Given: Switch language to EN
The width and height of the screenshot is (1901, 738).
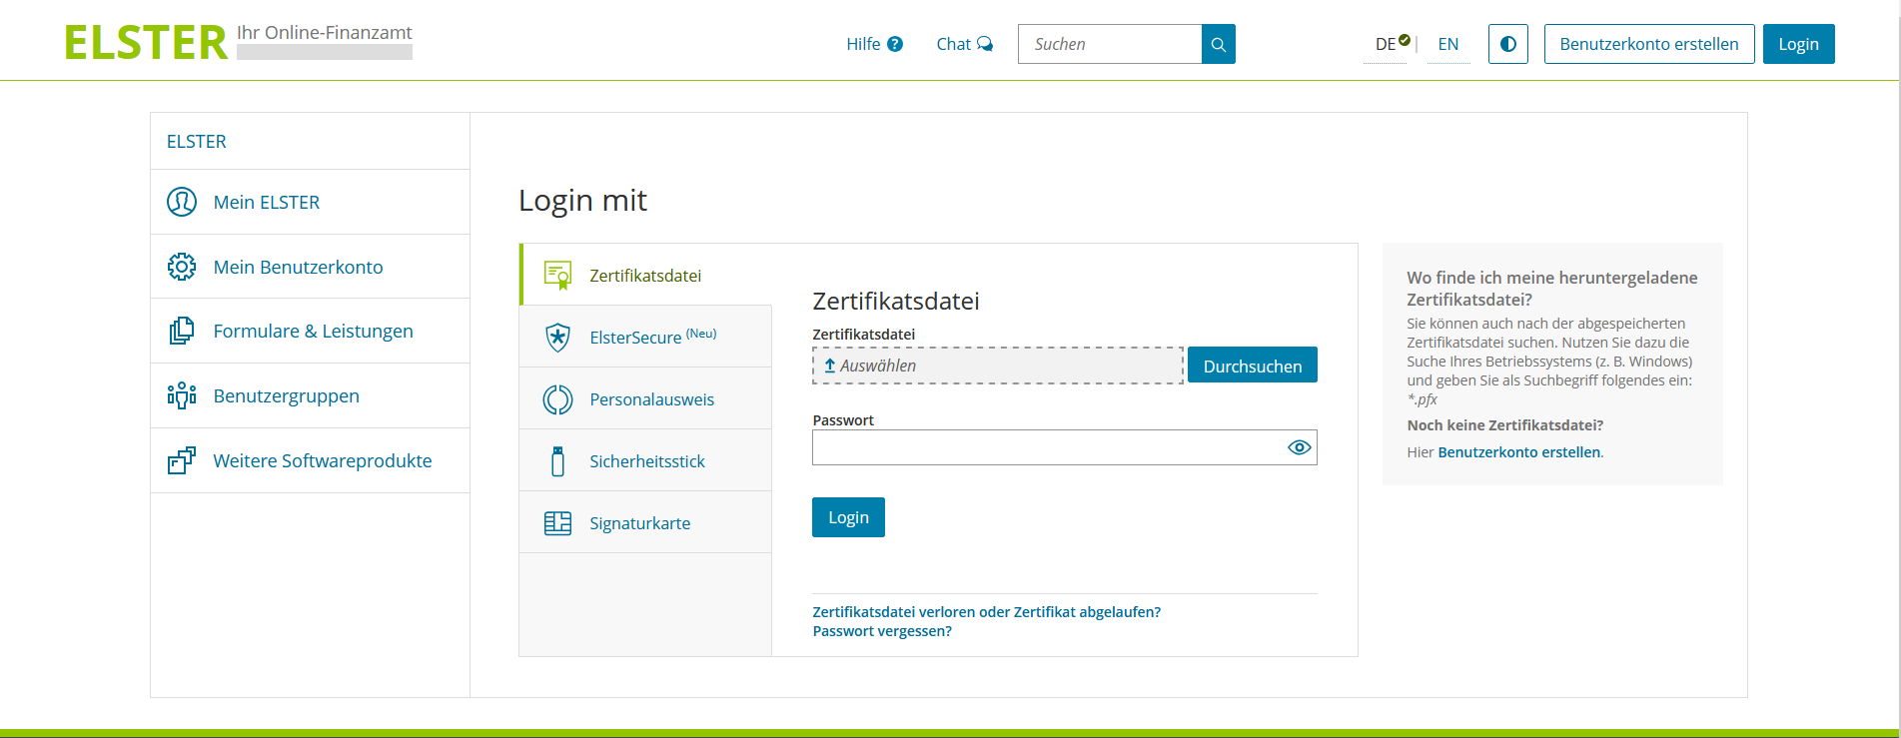Looking at the screenshot, I should 1447,44.
